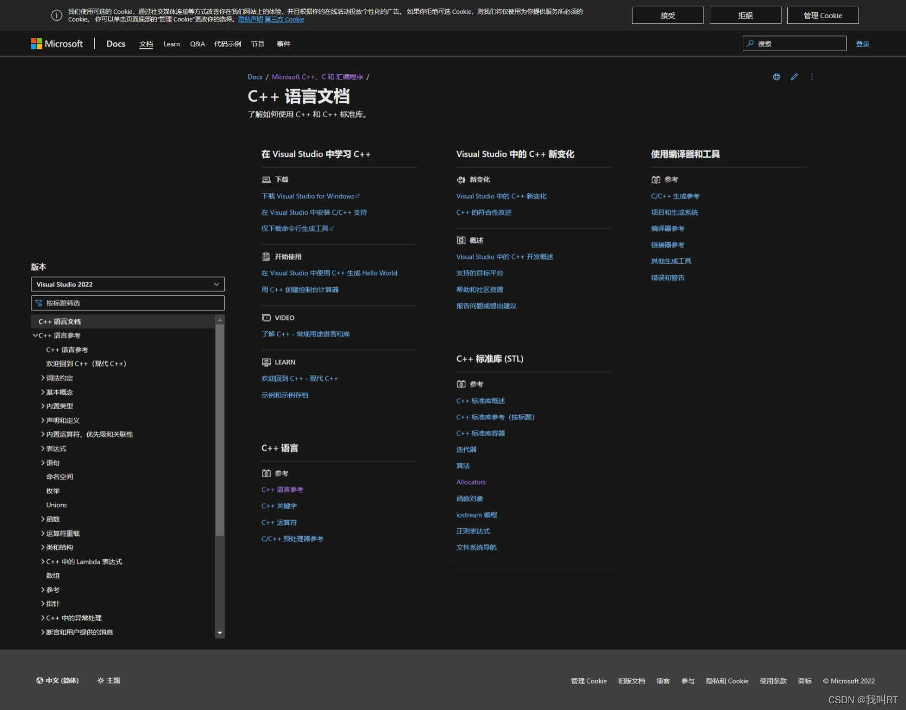Click the 概述 section icon
This screenshot has width=906, height=710.
point(461,240)
